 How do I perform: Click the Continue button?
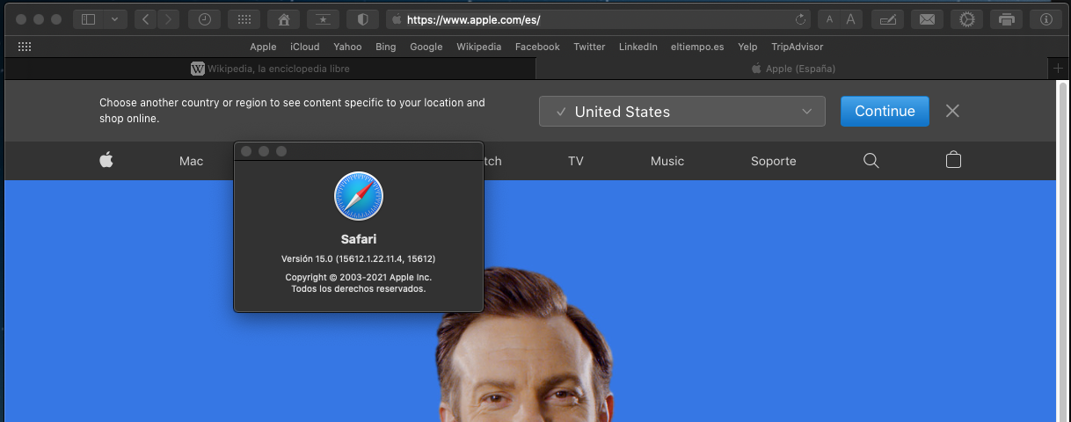point(885,111)
